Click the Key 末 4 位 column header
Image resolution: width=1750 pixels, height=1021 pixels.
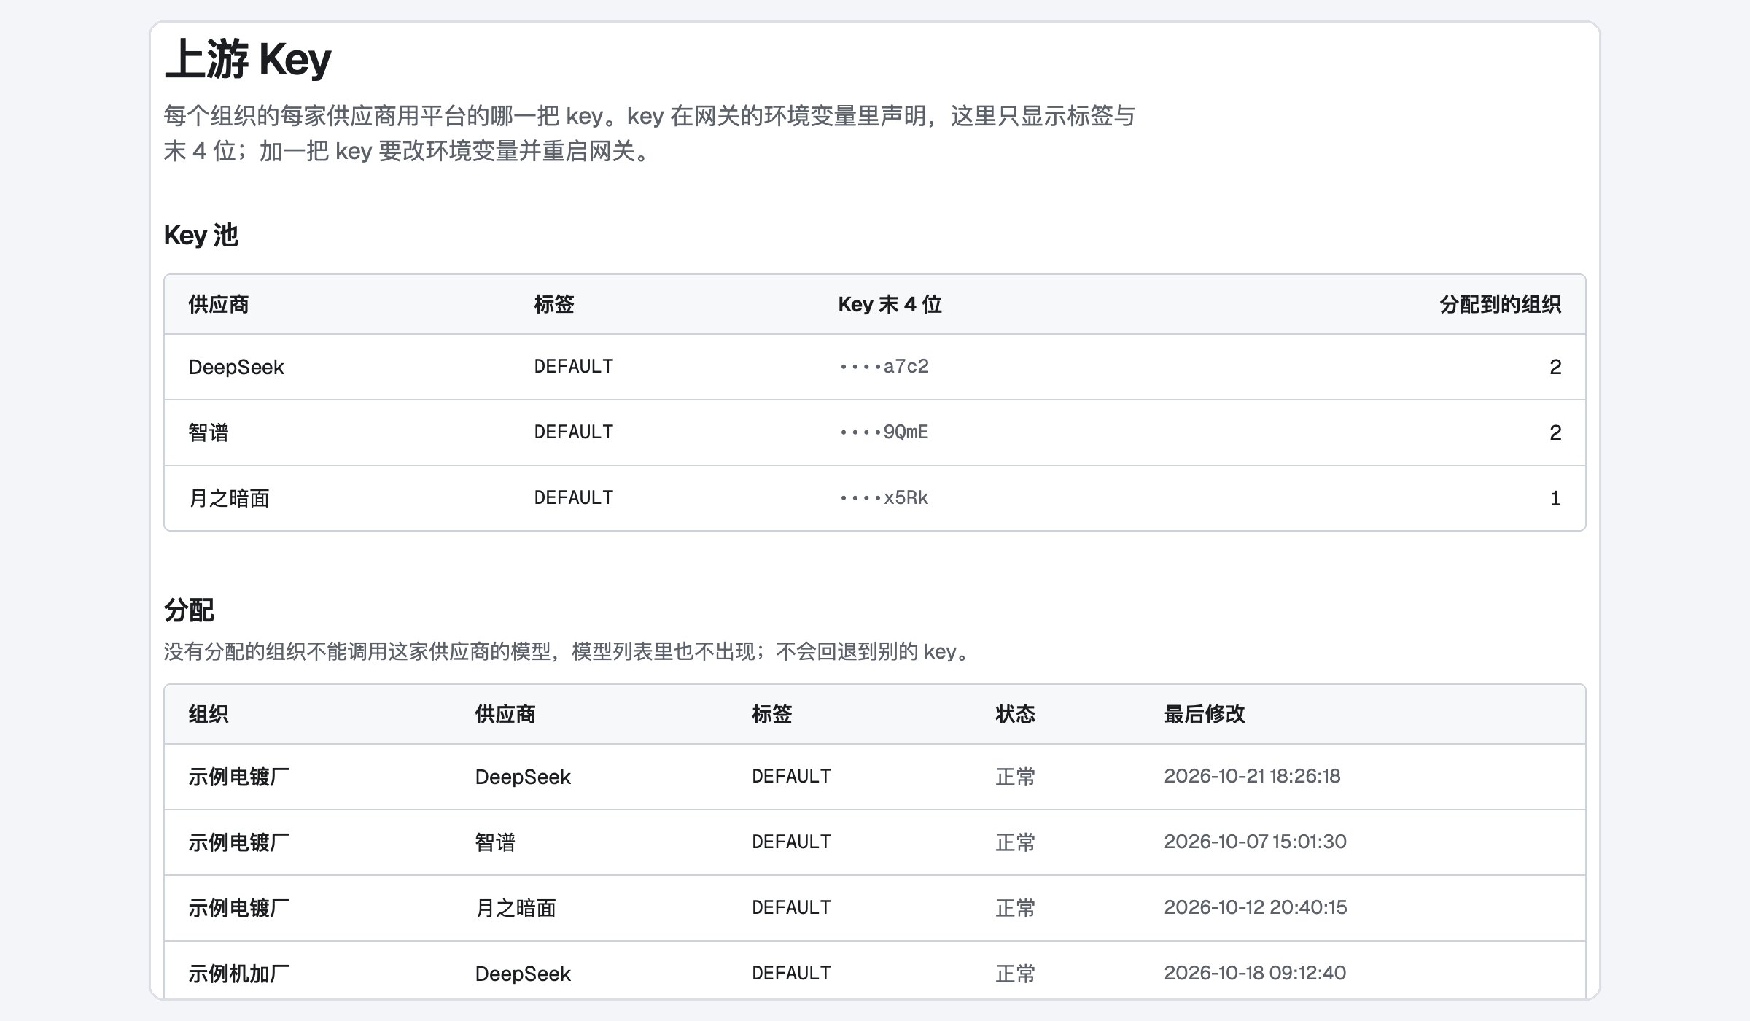[890, 304]
